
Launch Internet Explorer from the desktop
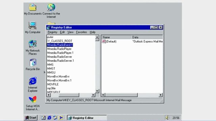[x=33, y=81]
